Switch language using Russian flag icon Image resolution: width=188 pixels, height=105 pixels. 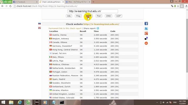(39, 24)
